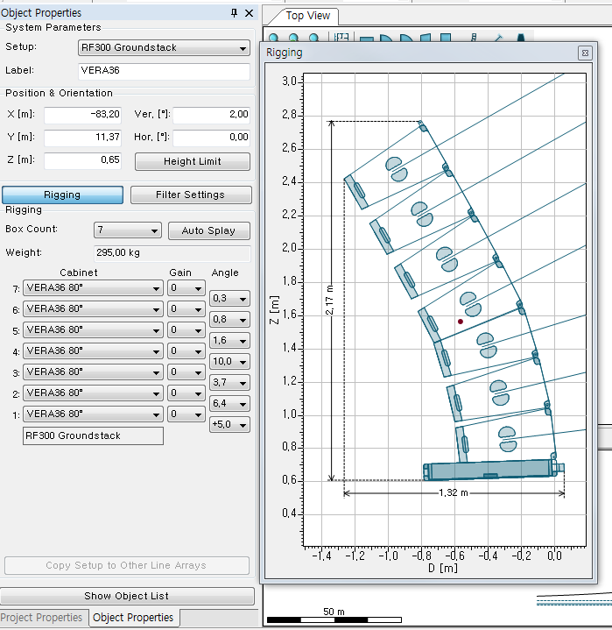Close the Object Properties panel
The image size is (612, 630).
[249, 13]
